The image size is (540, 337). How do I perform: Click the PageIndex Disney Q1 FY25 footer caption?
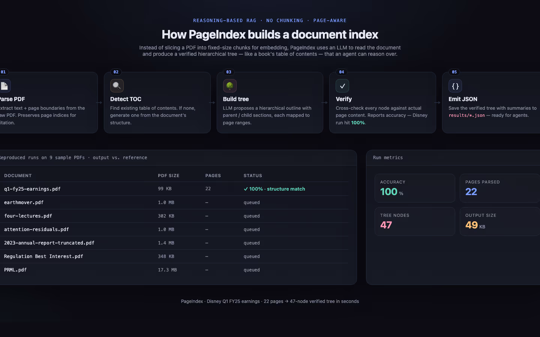[x=270, y=301]
